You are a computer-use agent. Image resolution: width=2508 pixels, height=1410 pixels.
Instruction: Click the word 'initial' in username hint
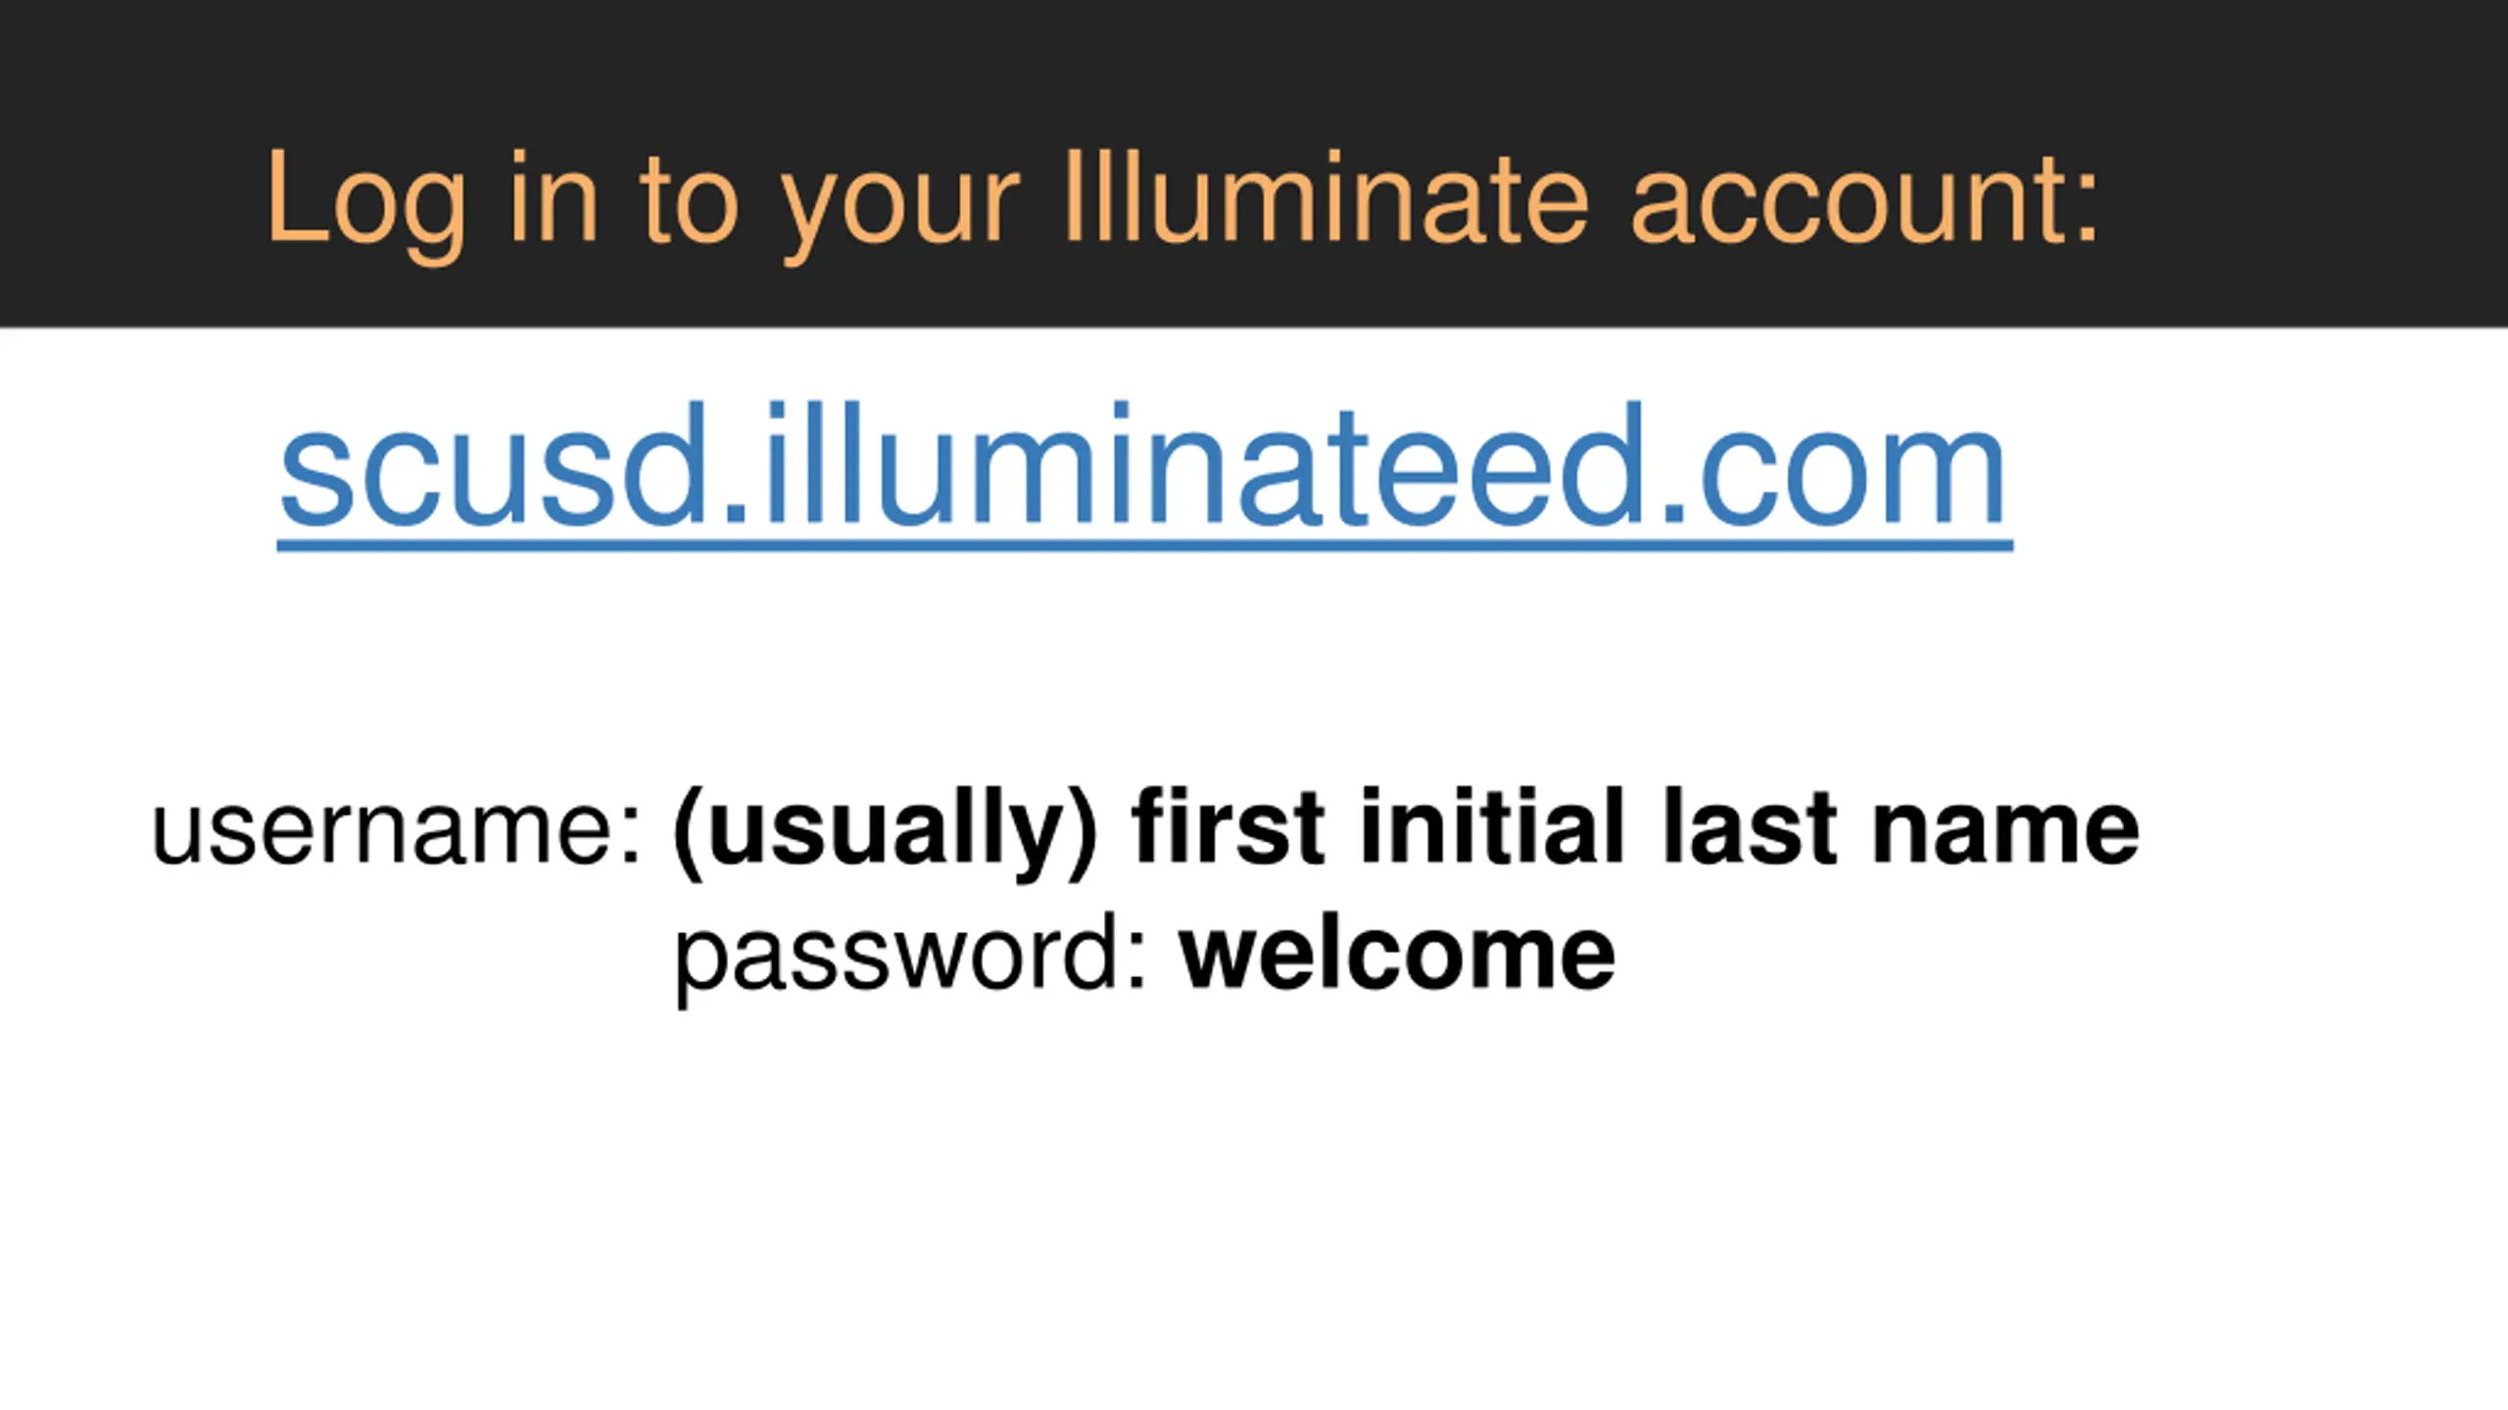[1493, 826]
